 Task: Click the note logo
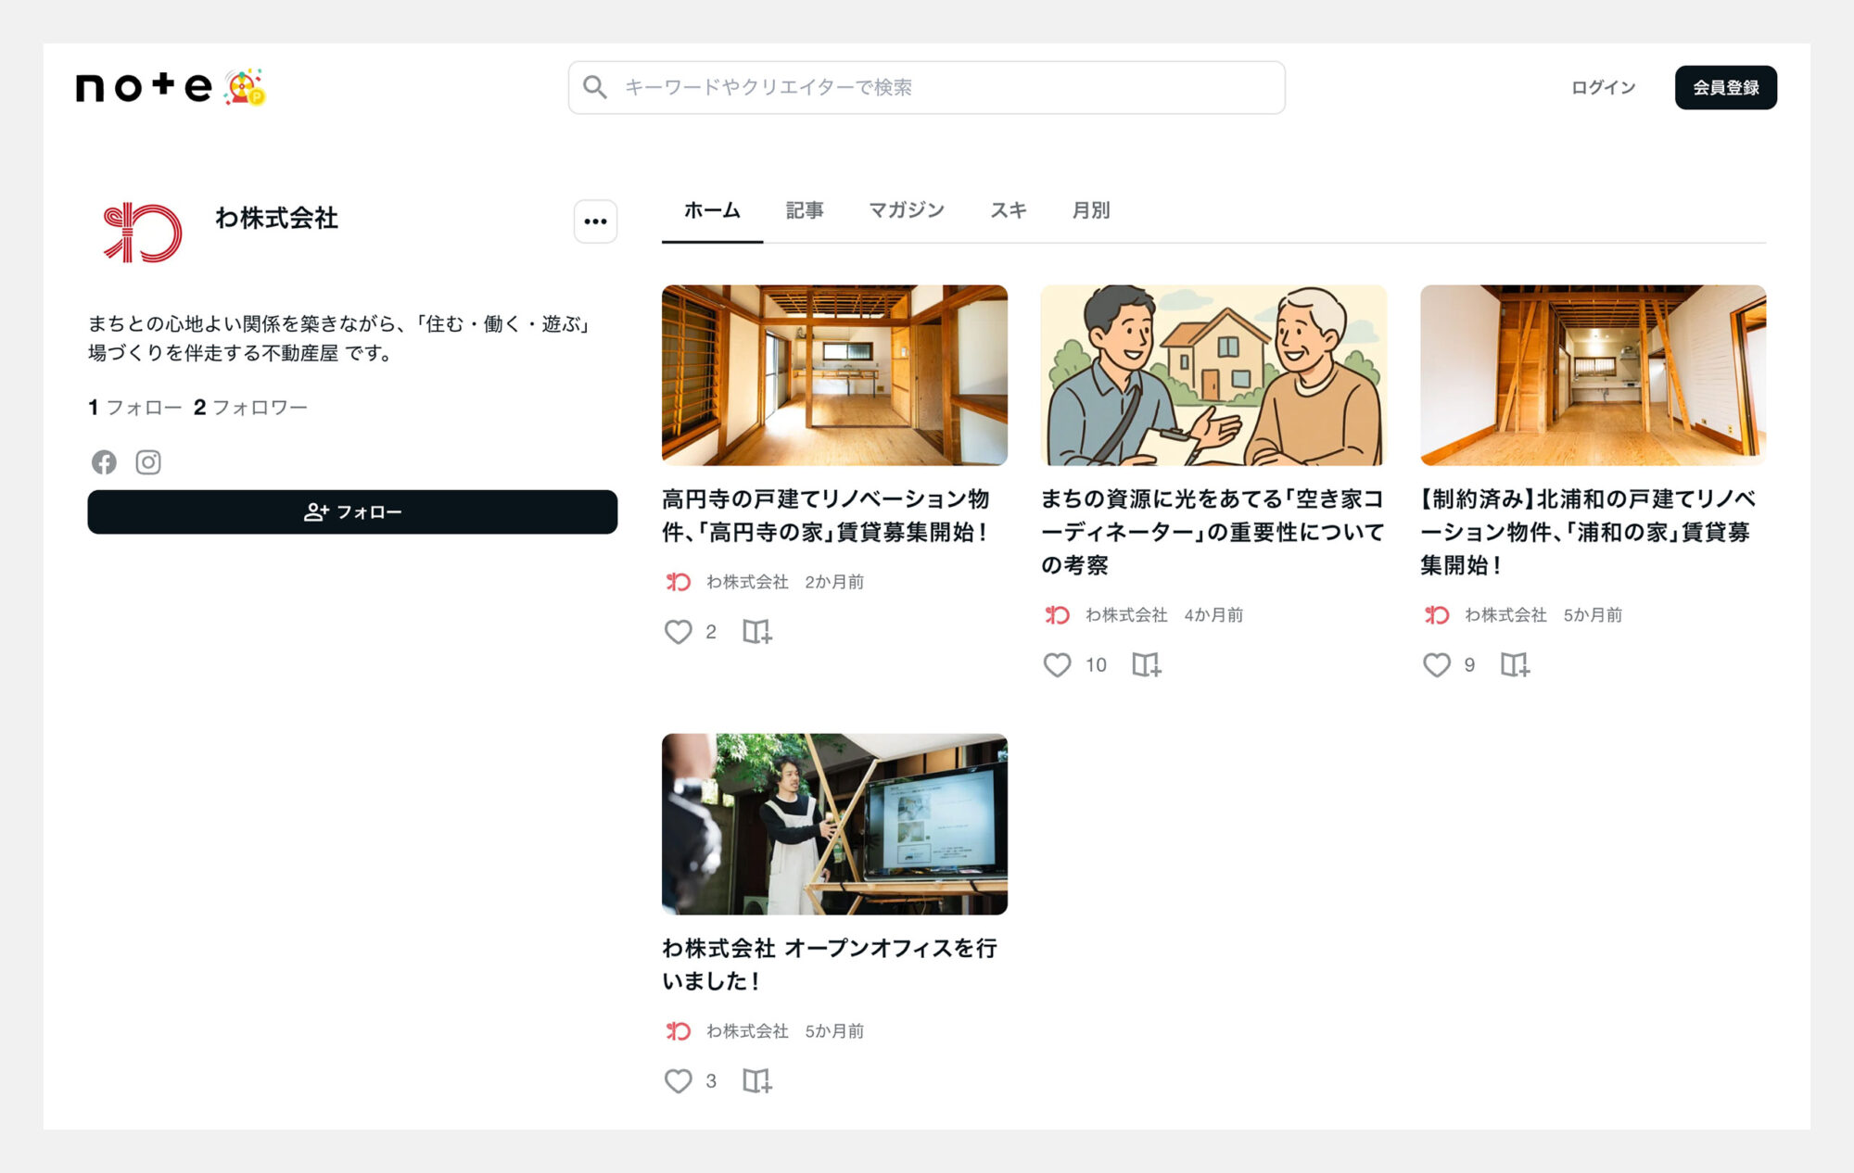tap(144, 87)
